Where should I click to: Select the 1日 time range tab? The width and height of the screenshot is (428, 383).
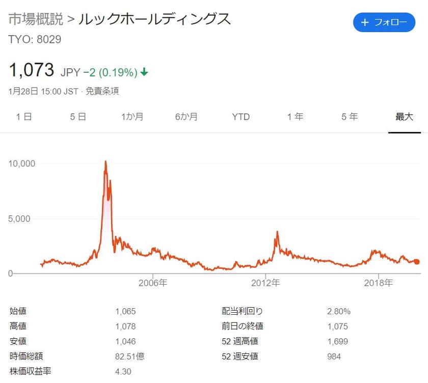click(24, 117)
